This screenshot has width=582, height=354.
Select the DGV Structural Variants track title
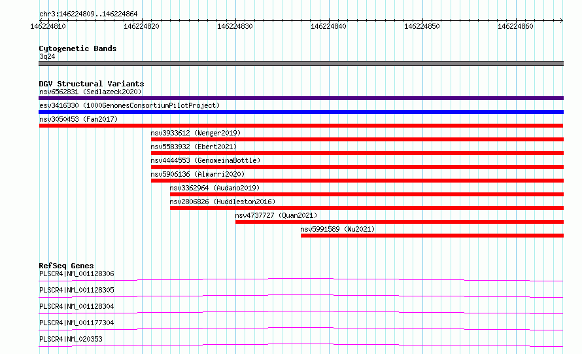tap(92, 84)
